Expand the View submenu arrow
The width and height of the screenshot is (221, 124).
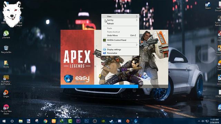point(137,17)
